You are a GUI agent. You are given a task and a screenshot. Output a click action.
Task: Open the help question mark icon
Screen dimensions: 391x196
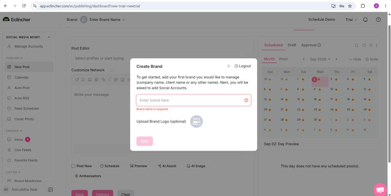378,20
